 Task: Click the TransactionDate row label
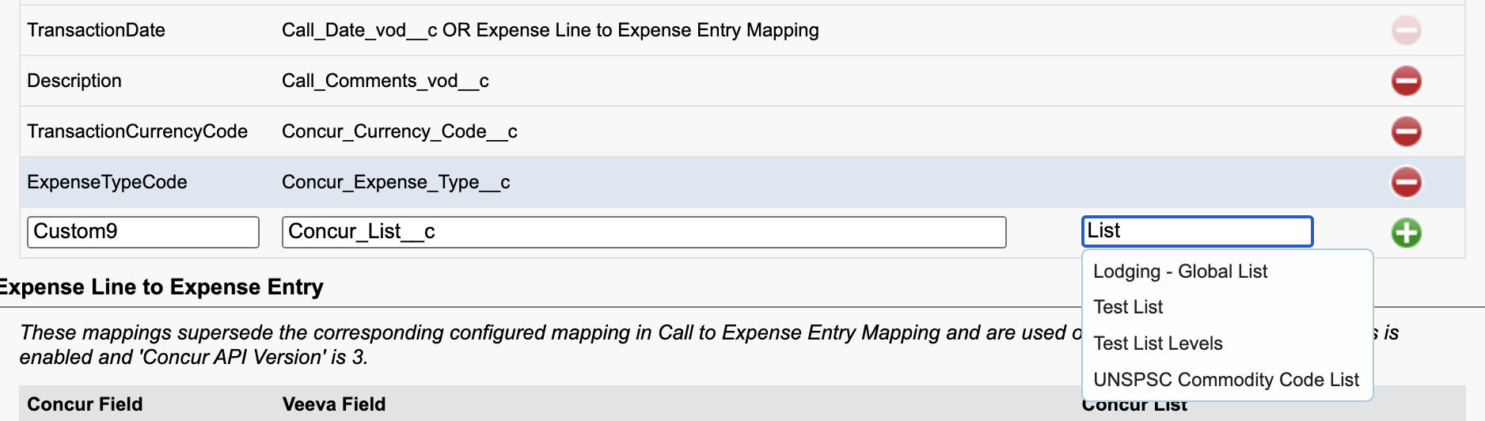tap(96, 30)
